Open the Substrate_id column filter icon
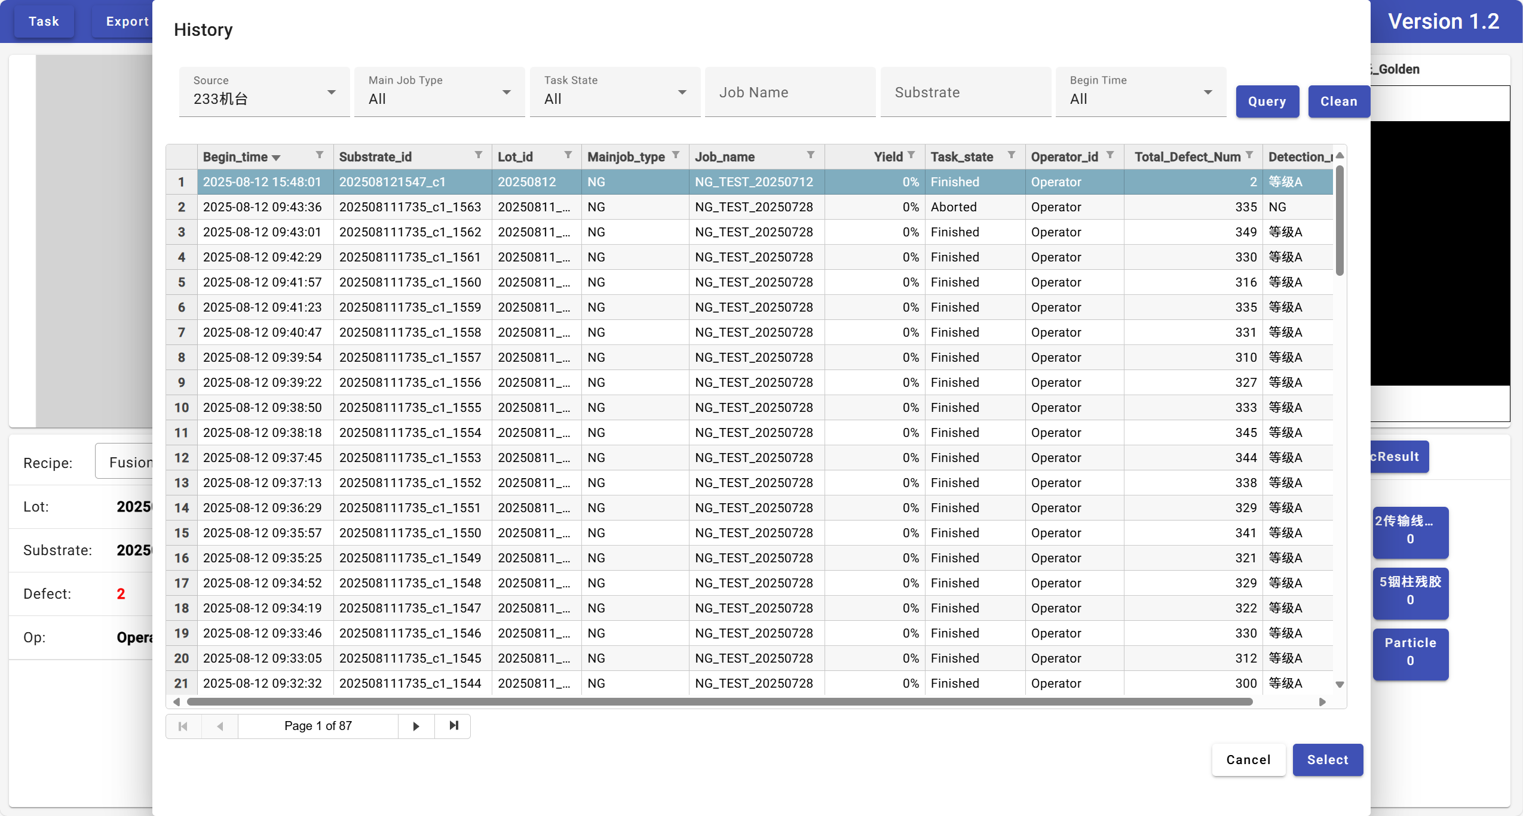 coord(479,155)
